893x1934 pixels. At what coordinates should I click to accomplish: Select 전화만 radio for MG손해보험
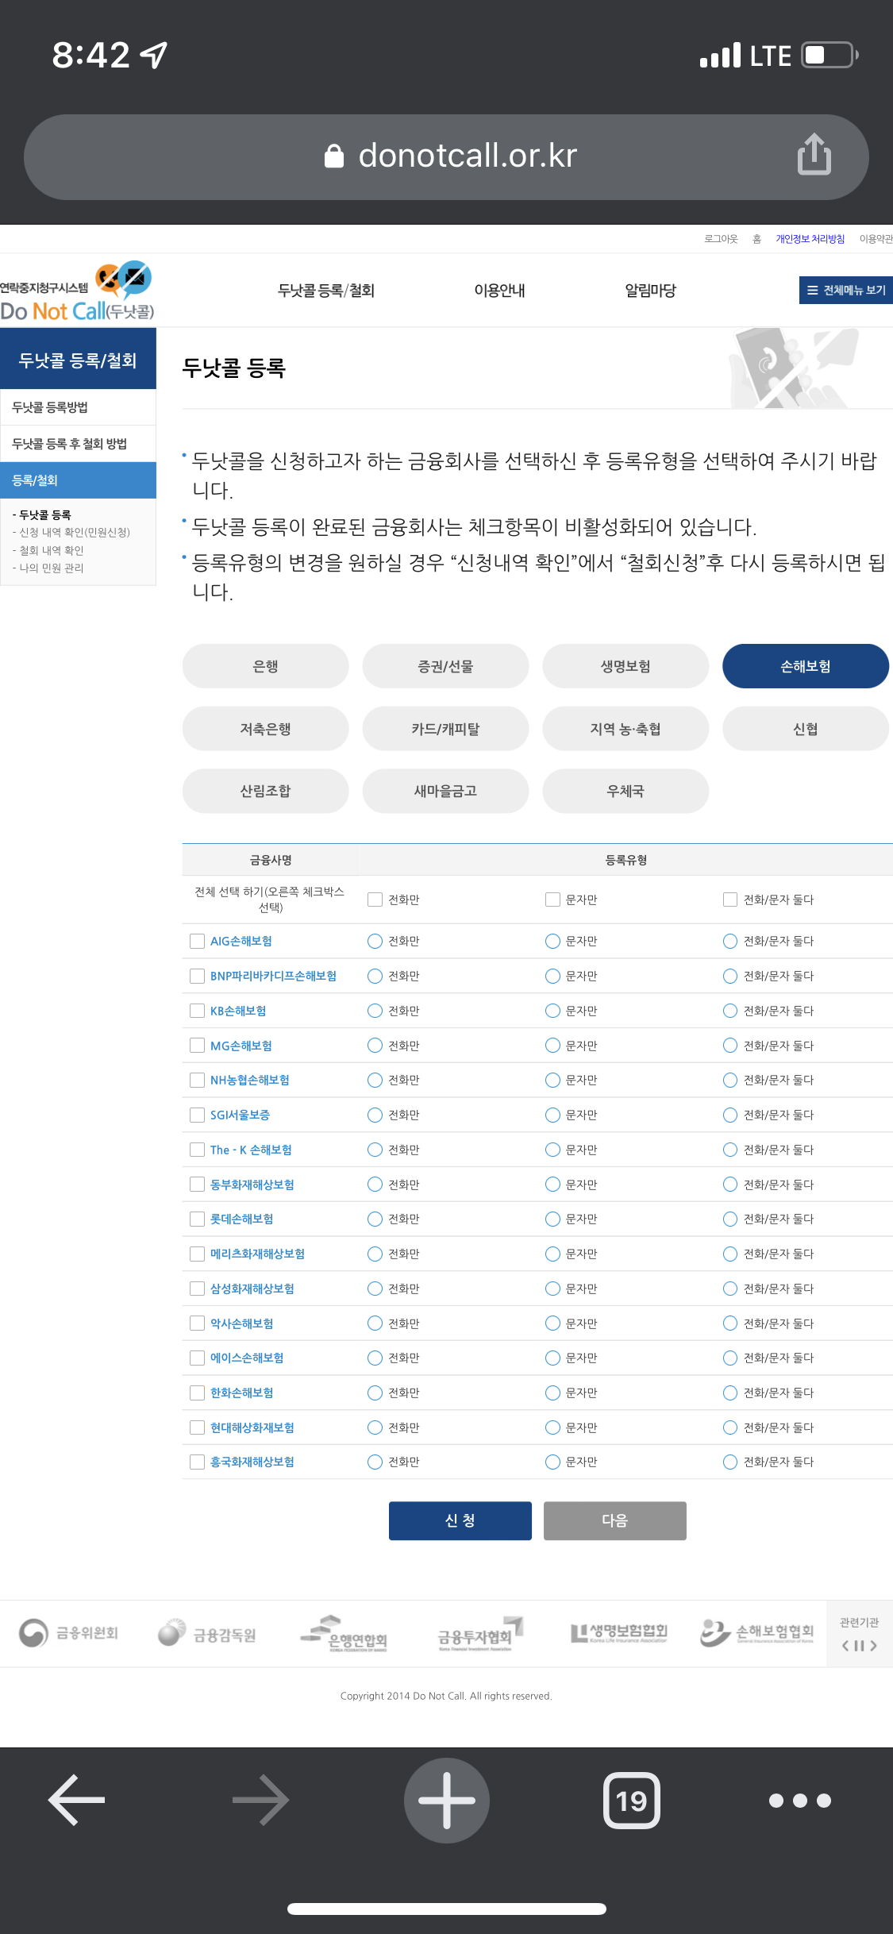tap(375, 1046)
